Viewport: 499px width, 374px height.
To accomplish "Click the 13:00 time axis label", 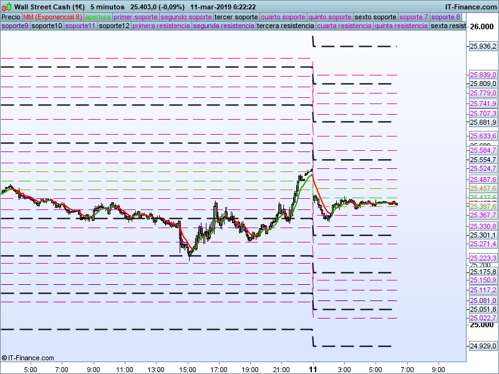I will click(x=156, y=370).
